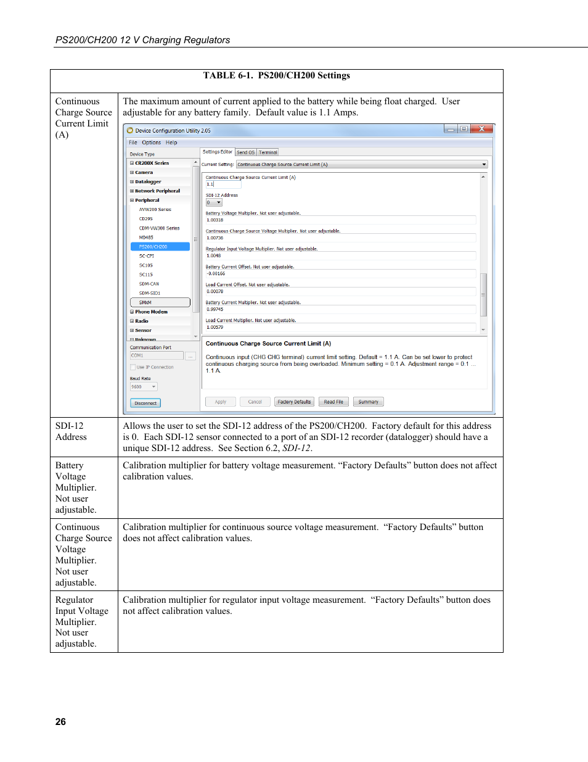Open the Current Setting dropdown
This screenshot has width=588, height=762.
[x=362, y=165]
